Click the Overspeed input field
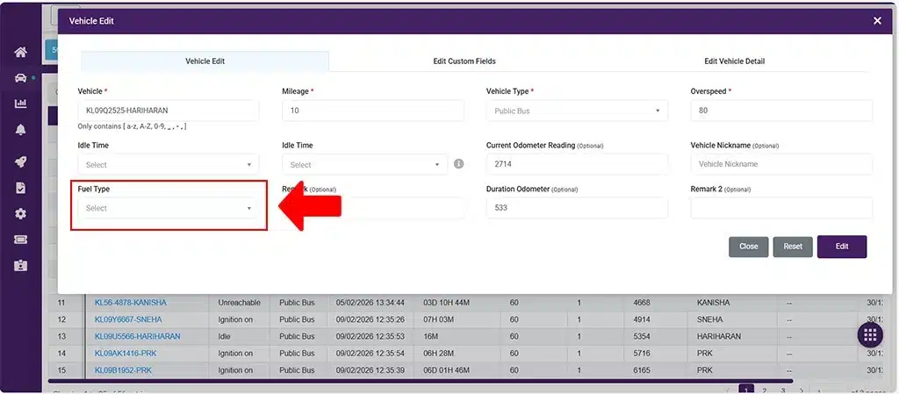Screen dimensions: 899x394 click(781, 111)
